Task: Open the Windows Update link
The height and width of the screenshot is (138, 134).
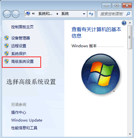Action: pos(27,120)
